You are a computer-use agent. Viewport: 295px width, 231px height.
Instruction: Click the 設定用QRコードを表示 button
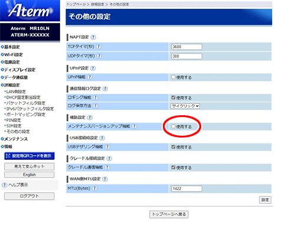pos(29,156)
